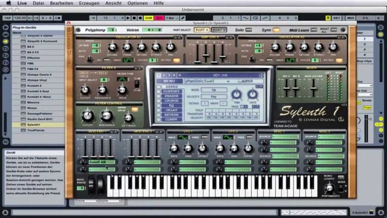Open the Live application menu

point(22,3)
